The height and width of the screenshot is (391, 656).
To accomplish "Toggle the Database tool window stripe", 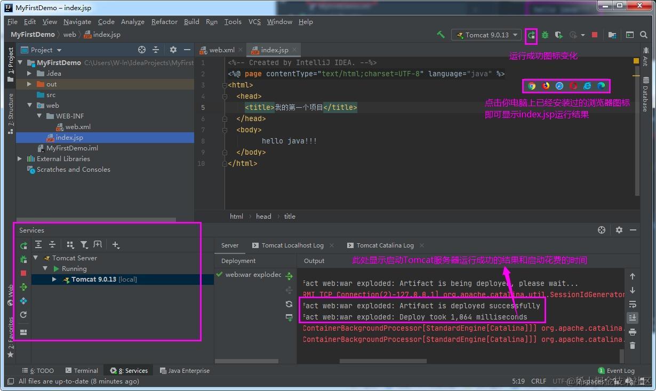I will (645, 94).
